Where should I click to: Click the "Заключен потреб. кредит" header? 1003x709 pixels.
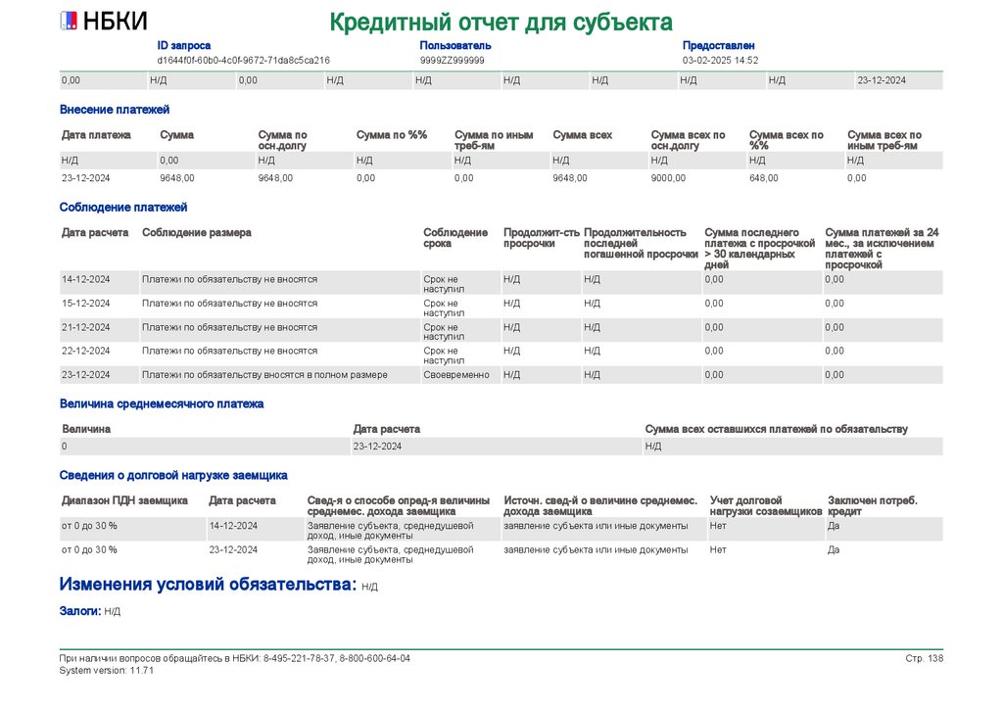(x=873, y=505)
